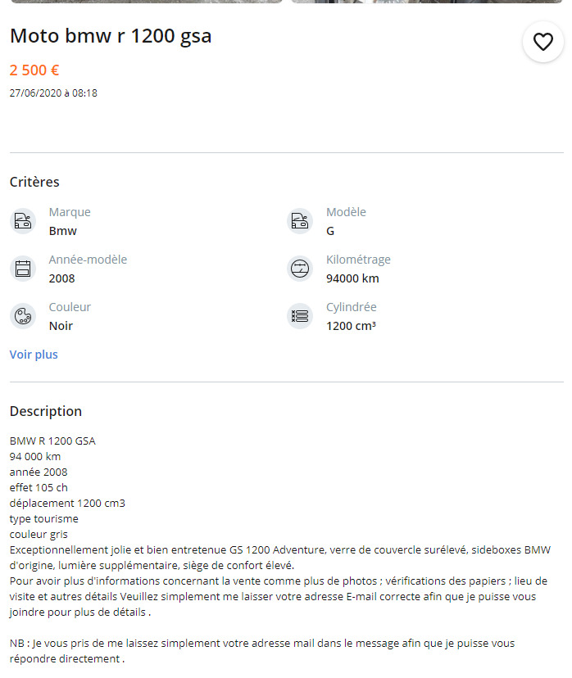Click the Modèle value G
Image resolution: width=572 pixels, height=678 pixels.
pyautogui.click(x=330, y=231)
